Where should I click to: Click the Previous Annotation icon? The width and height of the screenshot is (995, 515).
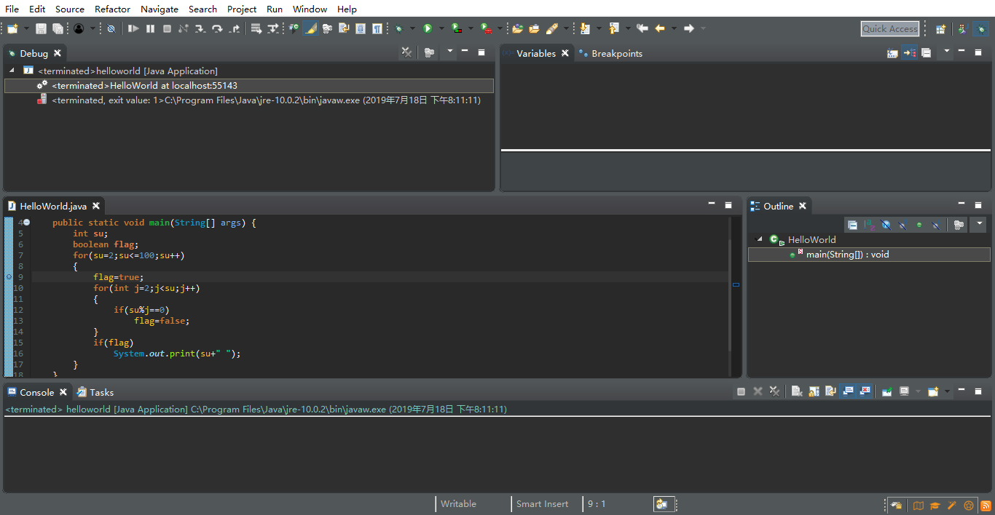coord(614,28)
